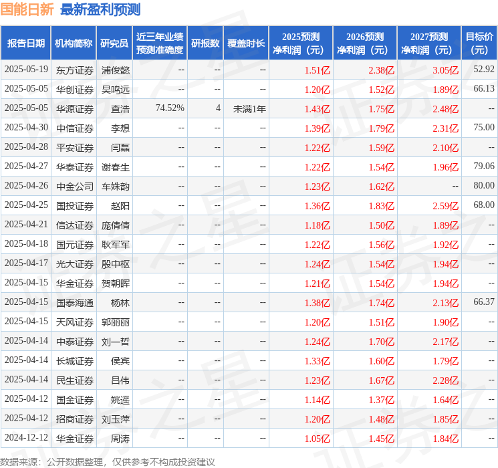
Task: Click the 66.13 target price
Action: click(x=484, y=89)
